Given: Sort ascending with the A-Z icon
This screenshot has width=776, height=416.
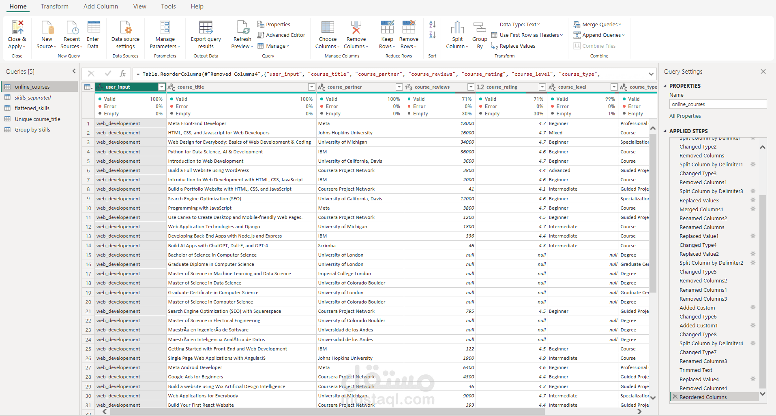Looking at the screenshot, I should [433, 24].
